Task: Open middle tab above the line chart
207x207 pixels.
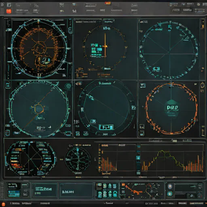Action: click(174, 141)
